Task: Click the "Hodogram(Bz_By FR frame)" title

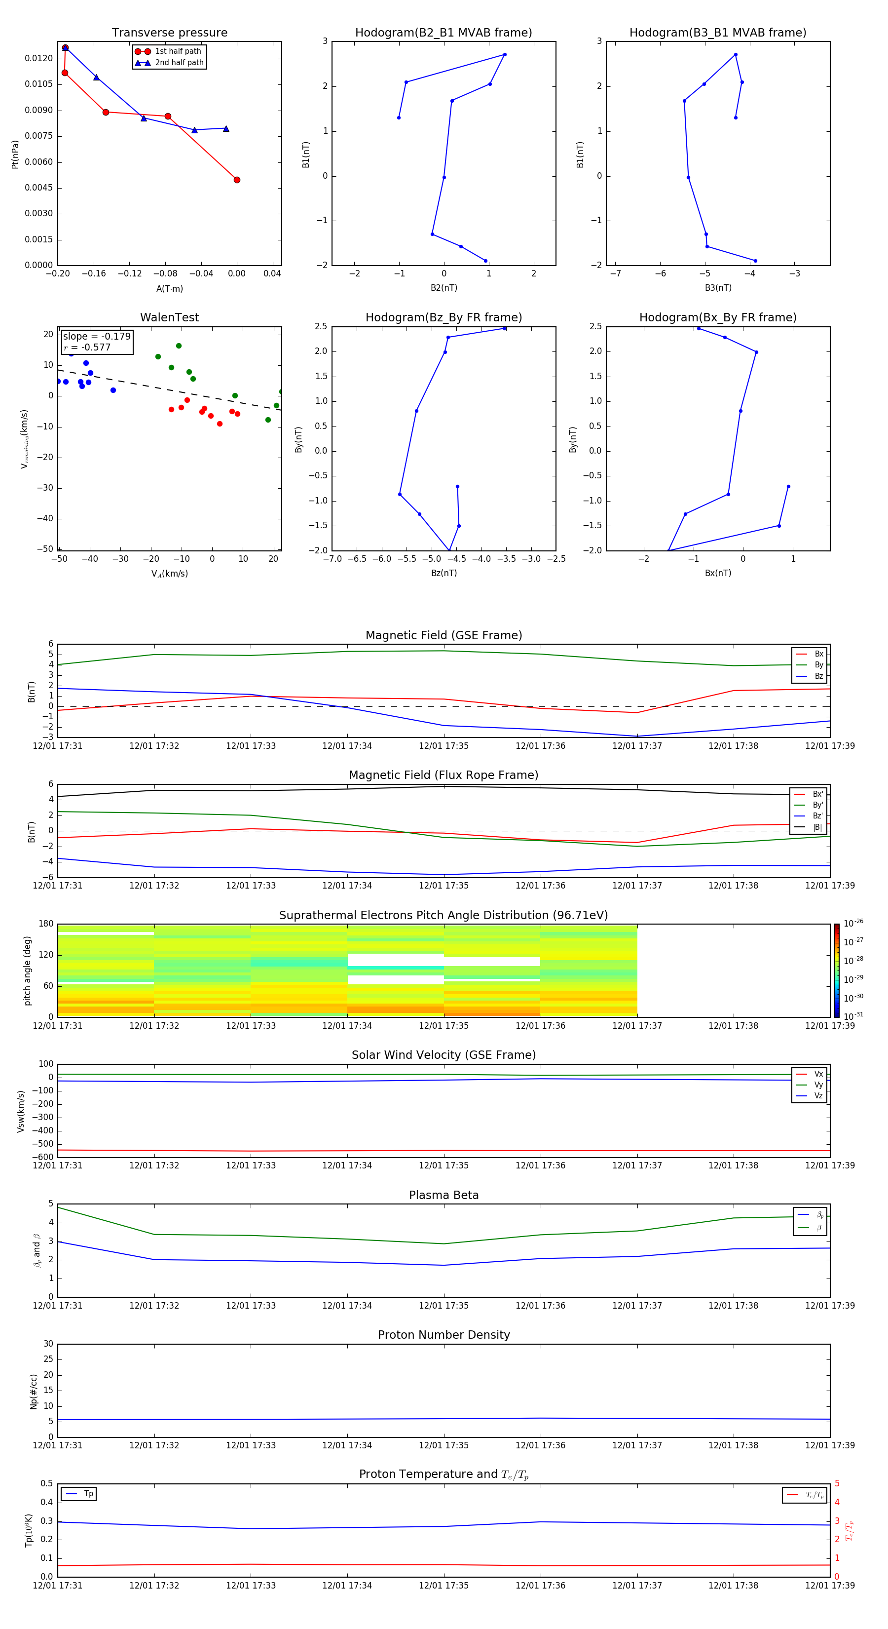Action: point(444,317)
